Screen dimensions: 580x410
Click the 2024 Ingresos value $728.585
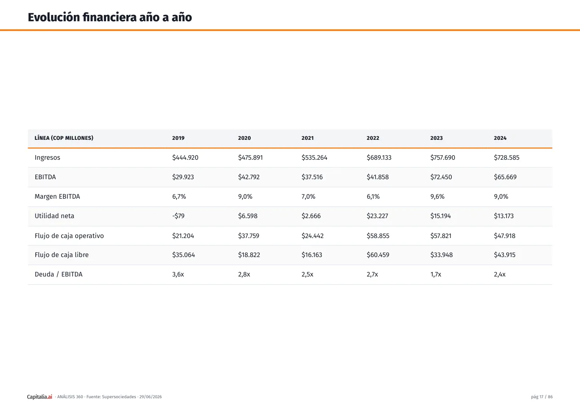click(x=507, y=158)
